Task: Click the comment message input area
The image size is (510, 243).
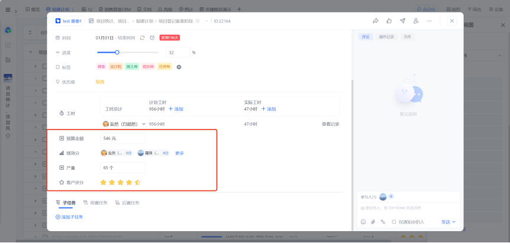Action: coord(408,208)
